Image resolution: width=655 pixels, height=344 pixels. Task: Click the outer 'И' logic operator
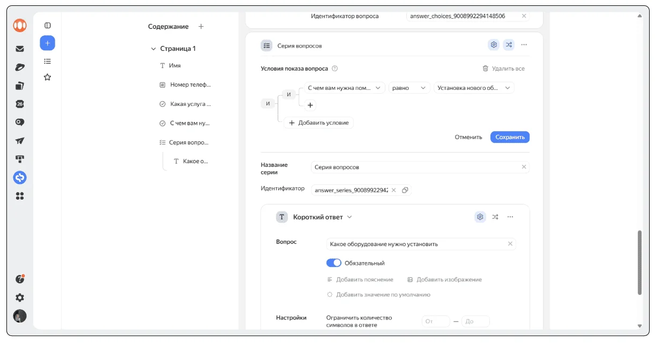(x=267, y=104)
